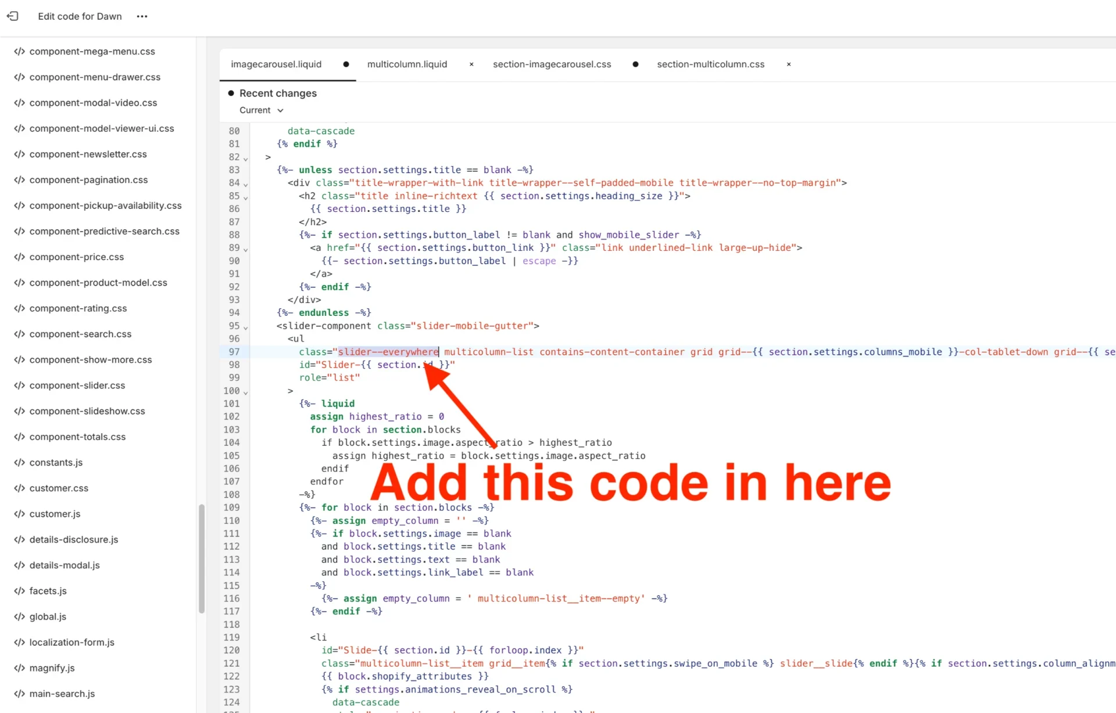1116x713 pixels.
Task: Close the multicolumn.liquid tab
Action: (x=471, y=64)
